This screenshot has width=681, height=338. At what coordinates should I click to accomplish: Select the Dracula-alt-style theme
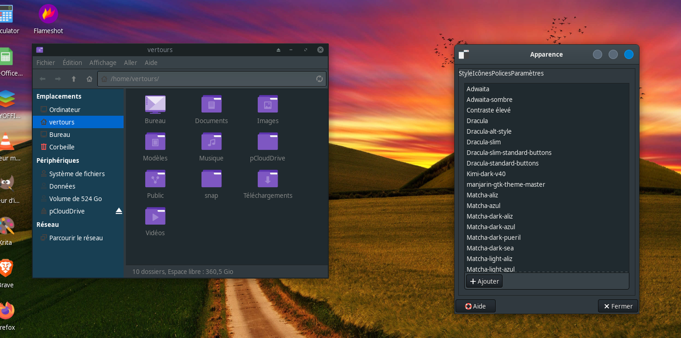pos(546,131)
